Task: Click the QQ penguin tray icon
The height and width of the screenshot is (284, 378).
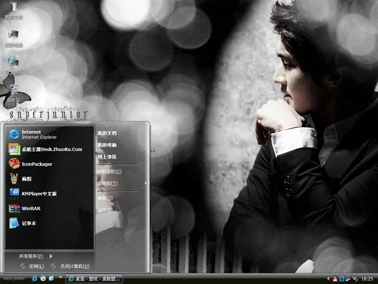Action: coord(335,279)
